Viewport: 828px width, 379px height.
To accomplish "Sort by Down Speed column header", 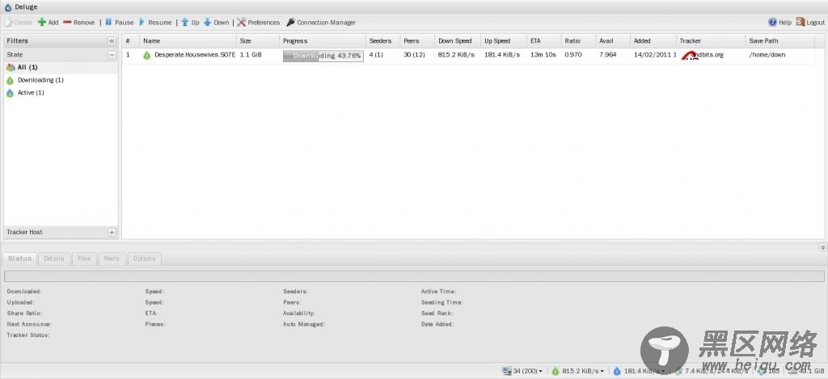I will (458, 40).
